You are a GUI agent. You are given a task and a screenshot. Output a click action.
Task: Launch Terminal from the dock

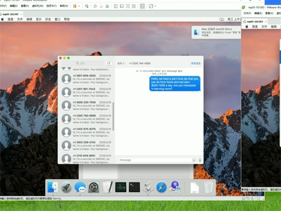[134, 188]
